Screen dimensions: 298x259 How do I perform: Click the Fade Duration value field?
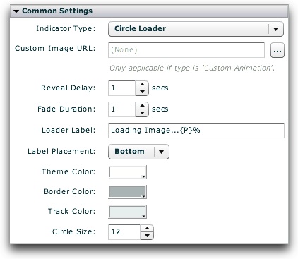pyautogui.click(x=121, y=109)
